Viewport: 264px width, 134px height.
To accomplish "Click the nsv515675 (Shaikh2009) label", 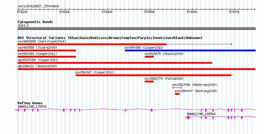I will 164,54.
